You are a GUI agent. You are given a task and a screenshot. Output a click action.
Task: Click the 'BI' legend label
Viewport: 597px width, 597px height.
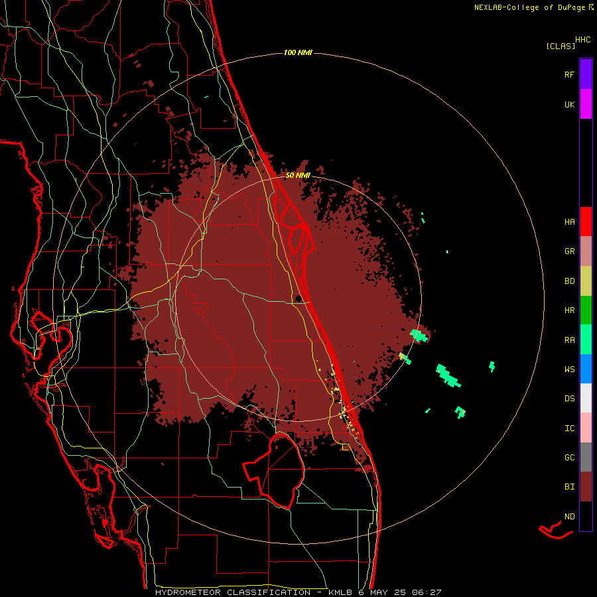pyautogui.click(x=569, y=487)
